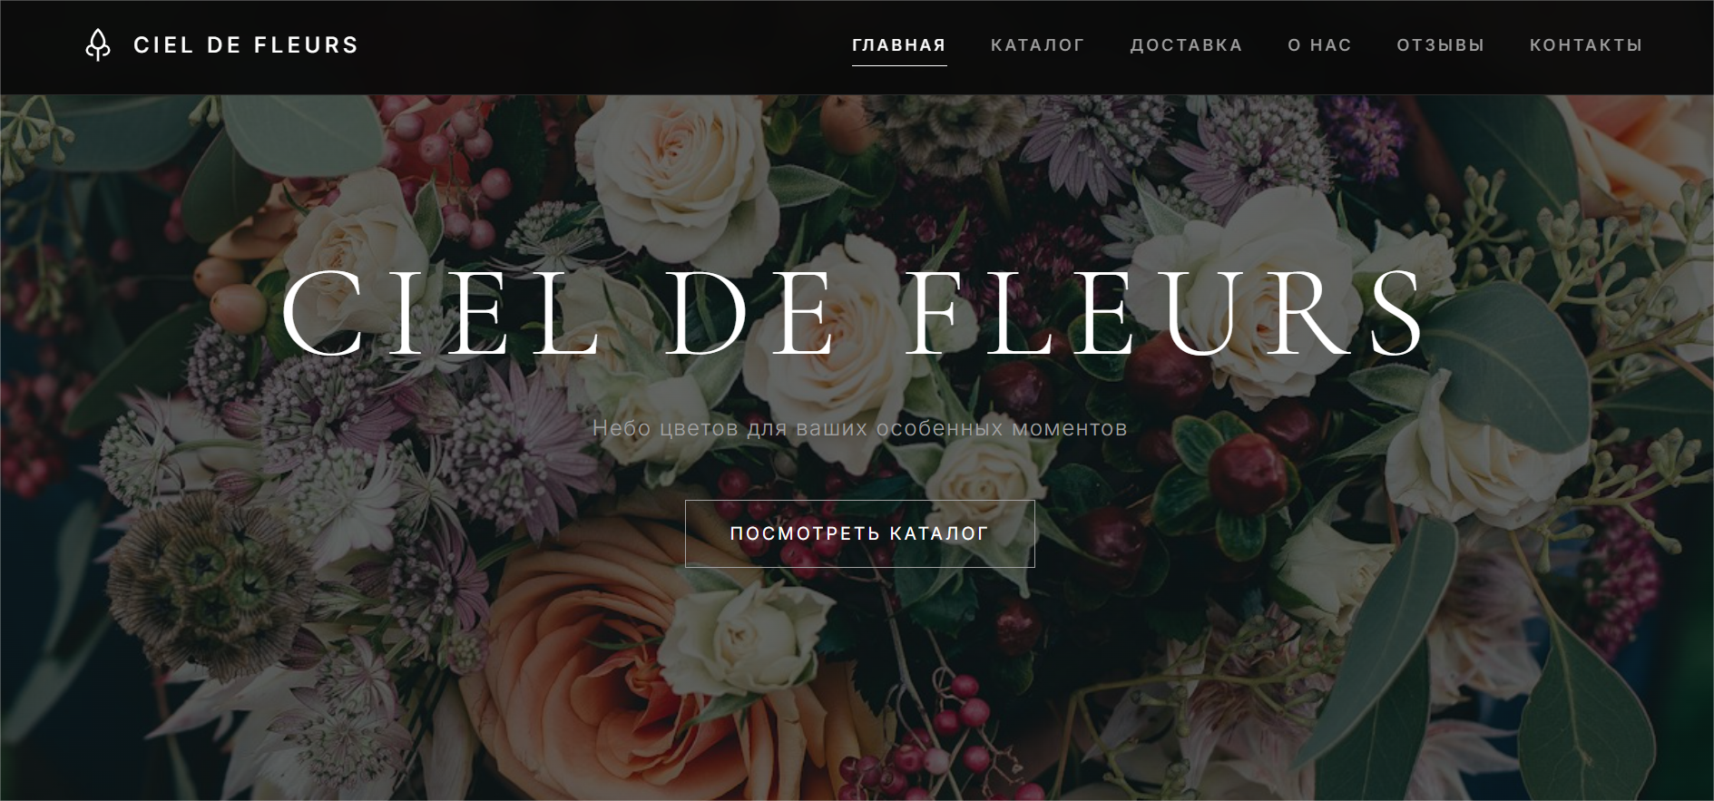Open the КОНТАКТЫ navigation link
The height and width of the screenshot is (801, 1714).
point(1586,44)
